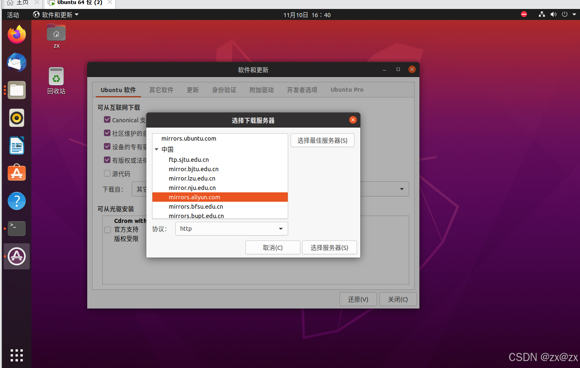Enable the 源代码 checkbox

107,173
